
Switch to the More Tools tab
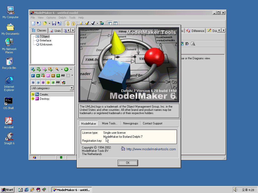pos(110,123)
